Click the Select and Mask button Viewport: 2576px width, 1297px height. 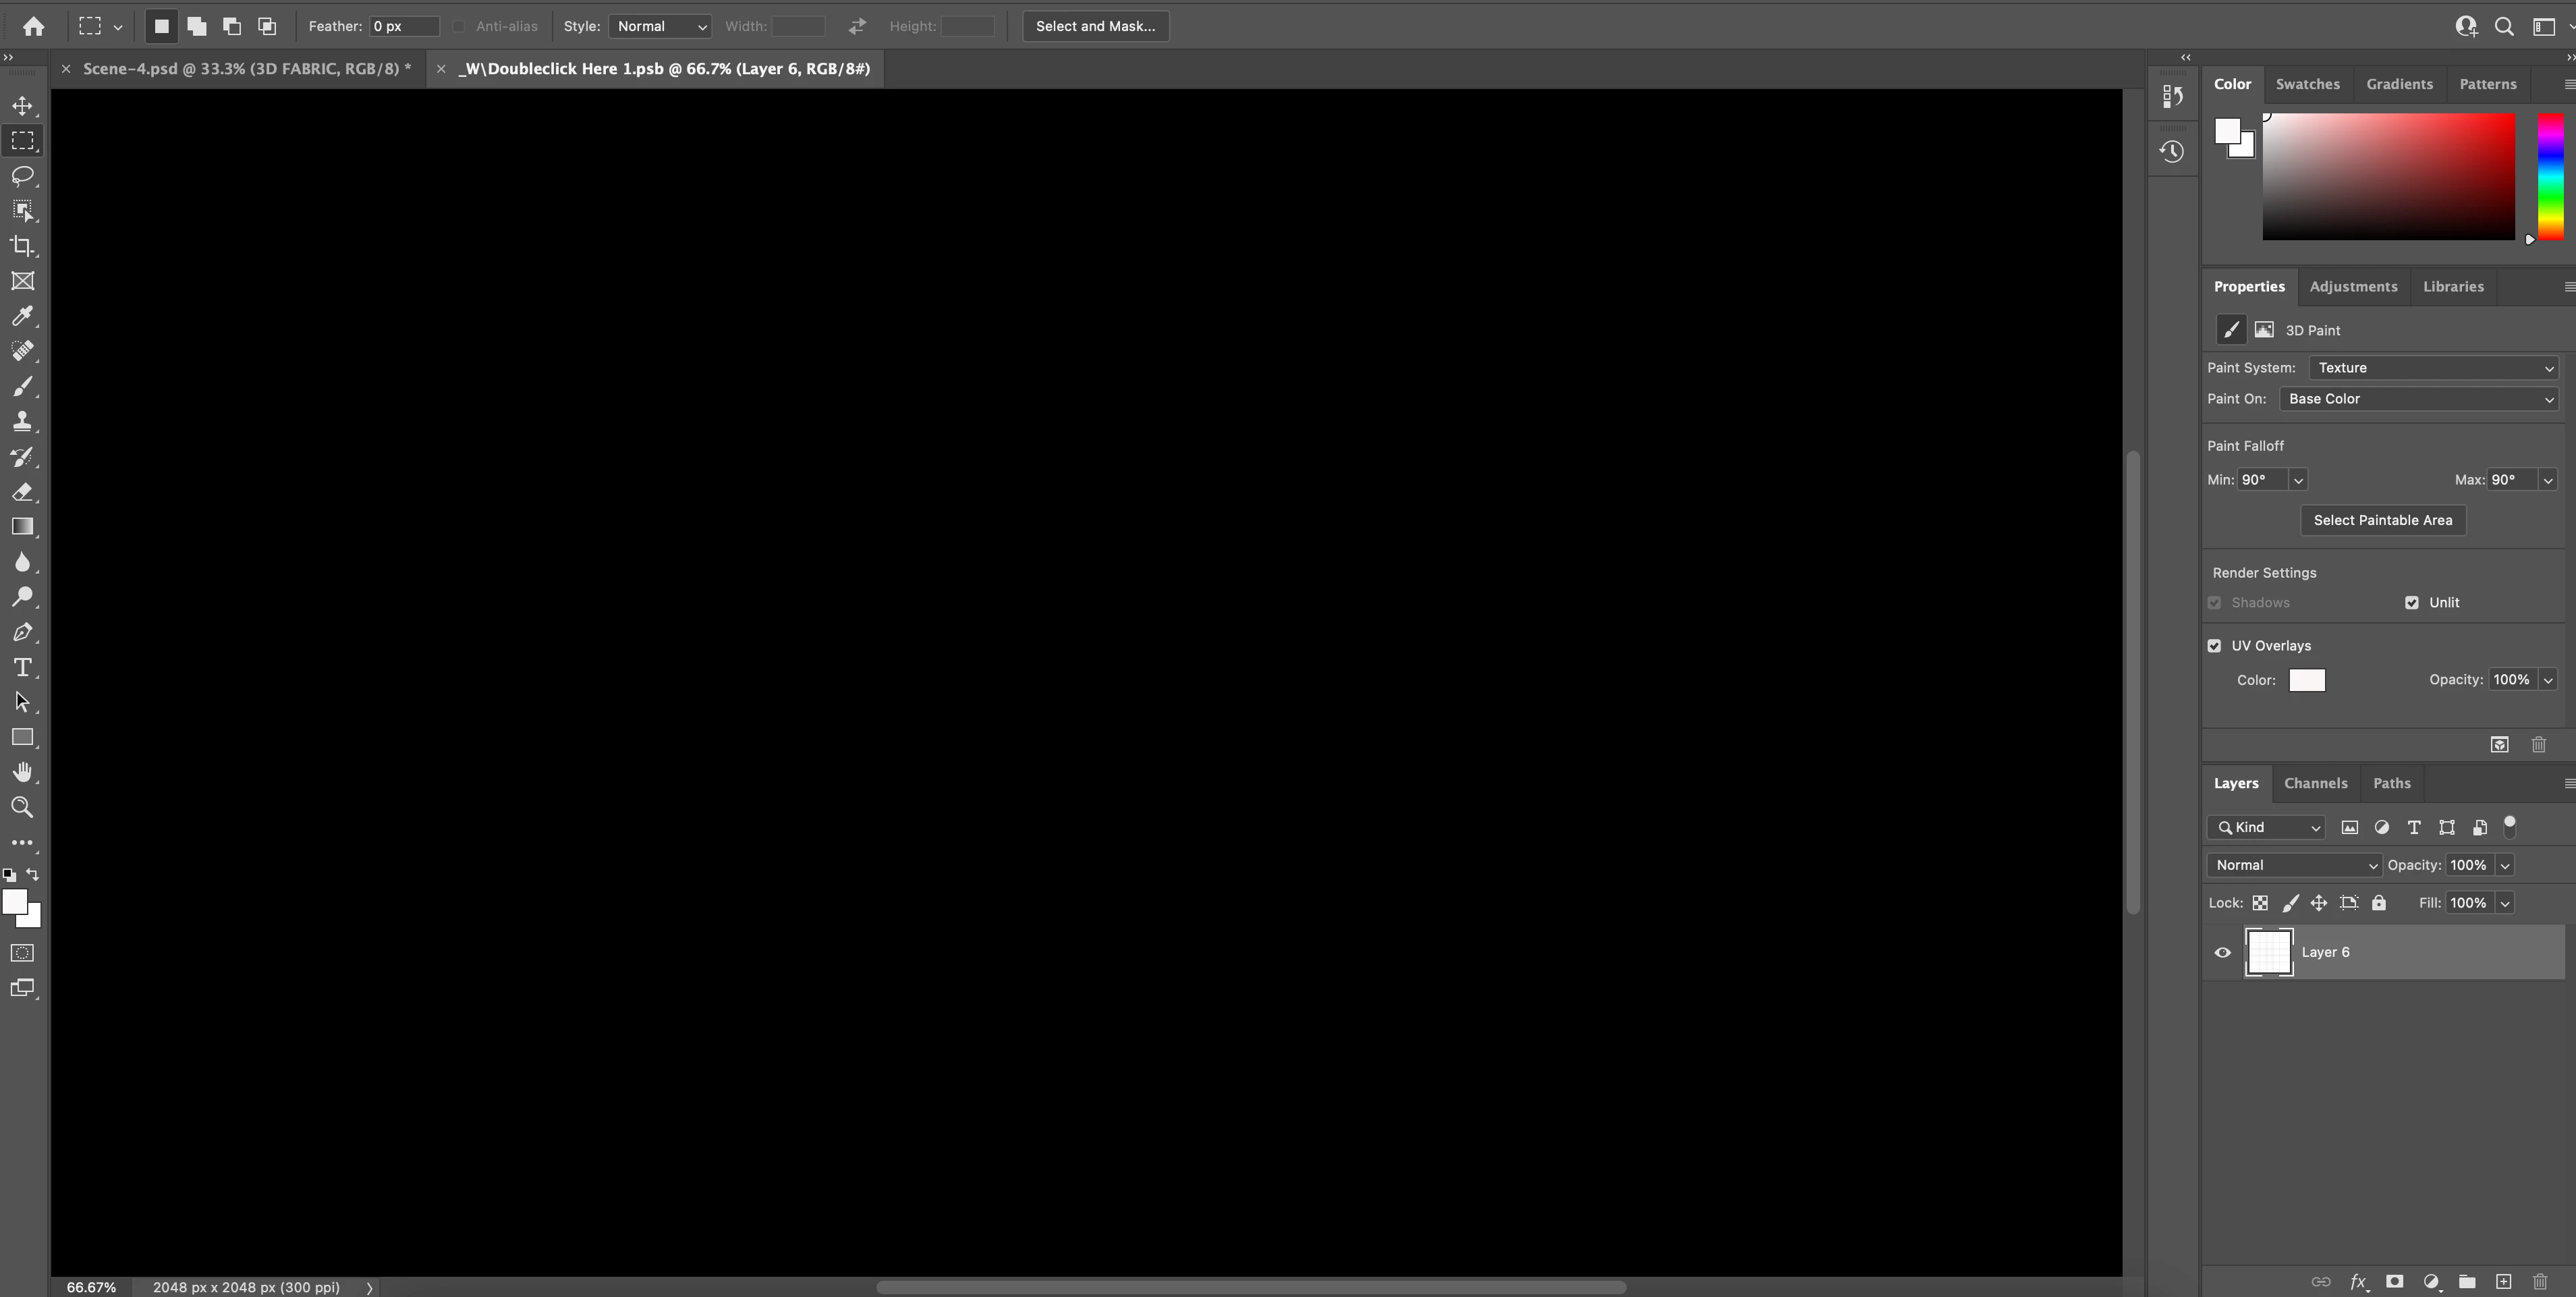(x=1095, y=26)
